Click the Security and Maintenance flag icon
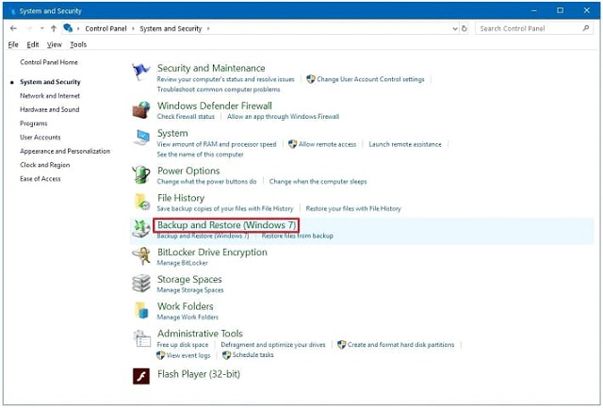This screenshot has width=603, height=408. (140, 72)
